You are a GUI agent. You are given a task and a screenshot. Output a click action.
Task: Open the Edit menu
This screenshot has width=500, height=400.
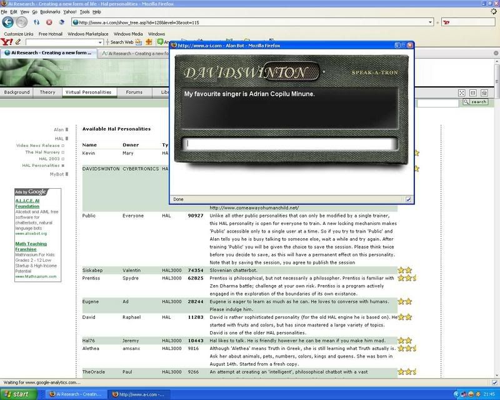coord(14,12)
